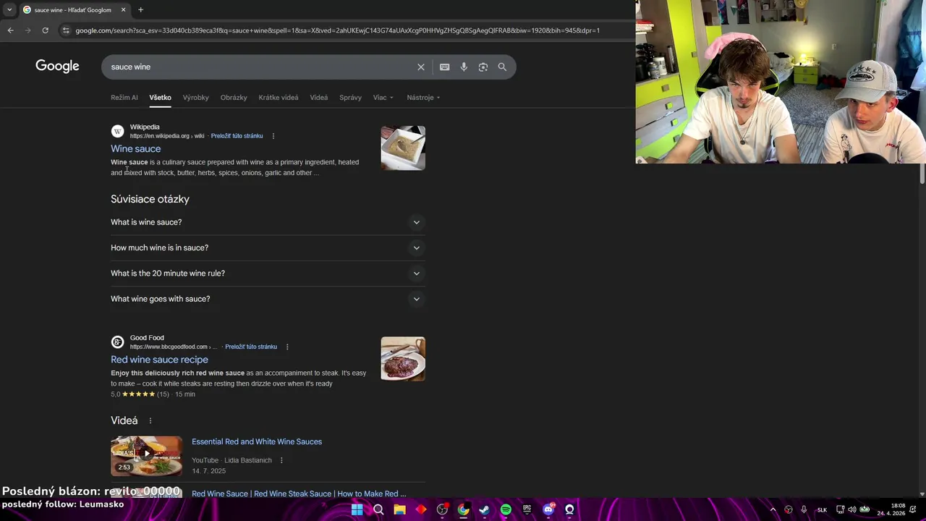Screen dimensions: 926x521
Task: Open Epic Games Launcher from taskbar
Action: (x=527, y=509)
